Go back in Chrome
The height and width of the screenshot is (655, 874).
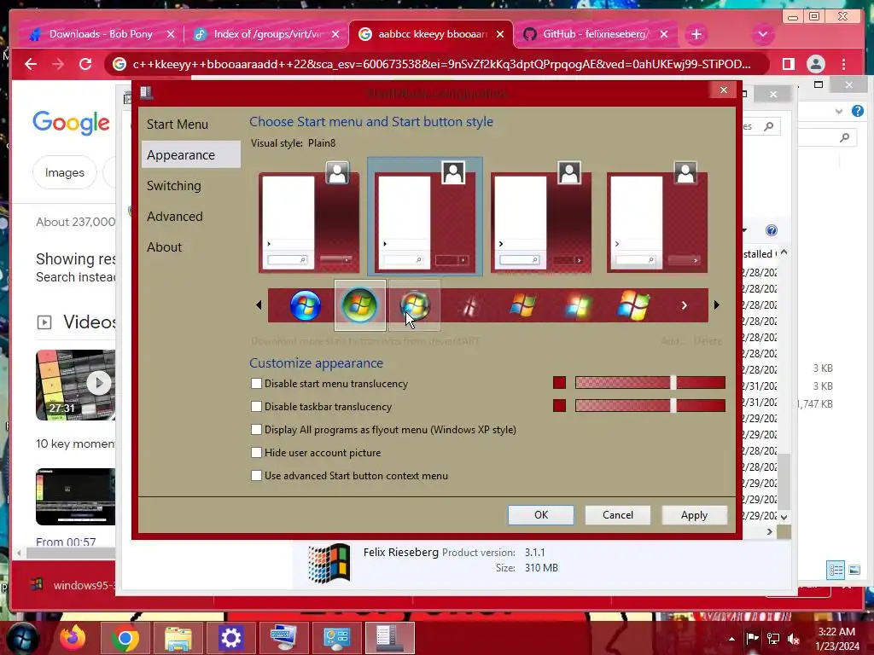coord(31,64)
